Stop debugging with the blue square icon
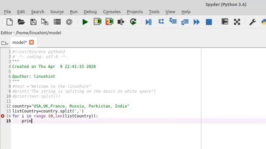266x149 pixels. (x=209, y=22)
